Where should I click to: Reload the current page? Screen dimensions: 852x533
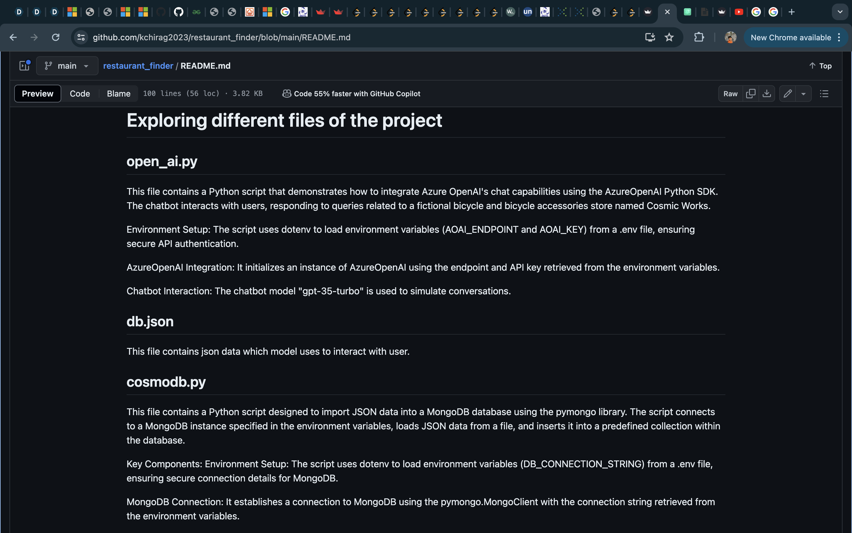click(x=56, y=37)
